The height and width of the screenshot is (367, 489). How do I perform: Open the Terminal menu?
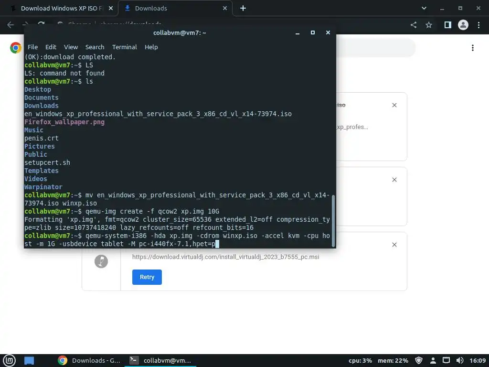[x=125, y=47]
